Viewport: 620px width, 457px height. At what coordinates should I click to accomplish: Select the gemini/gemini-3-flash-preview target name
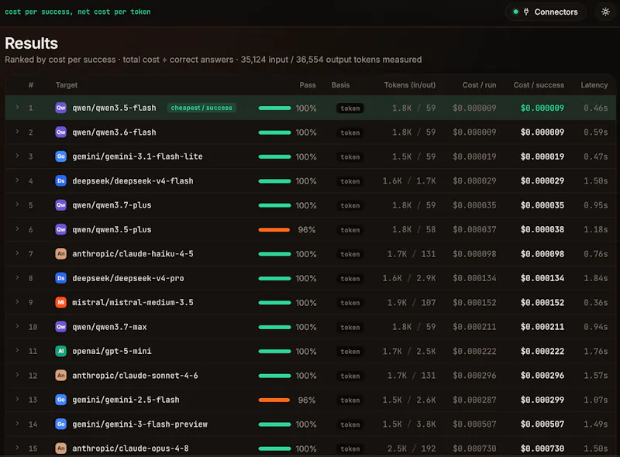[140, 424]
